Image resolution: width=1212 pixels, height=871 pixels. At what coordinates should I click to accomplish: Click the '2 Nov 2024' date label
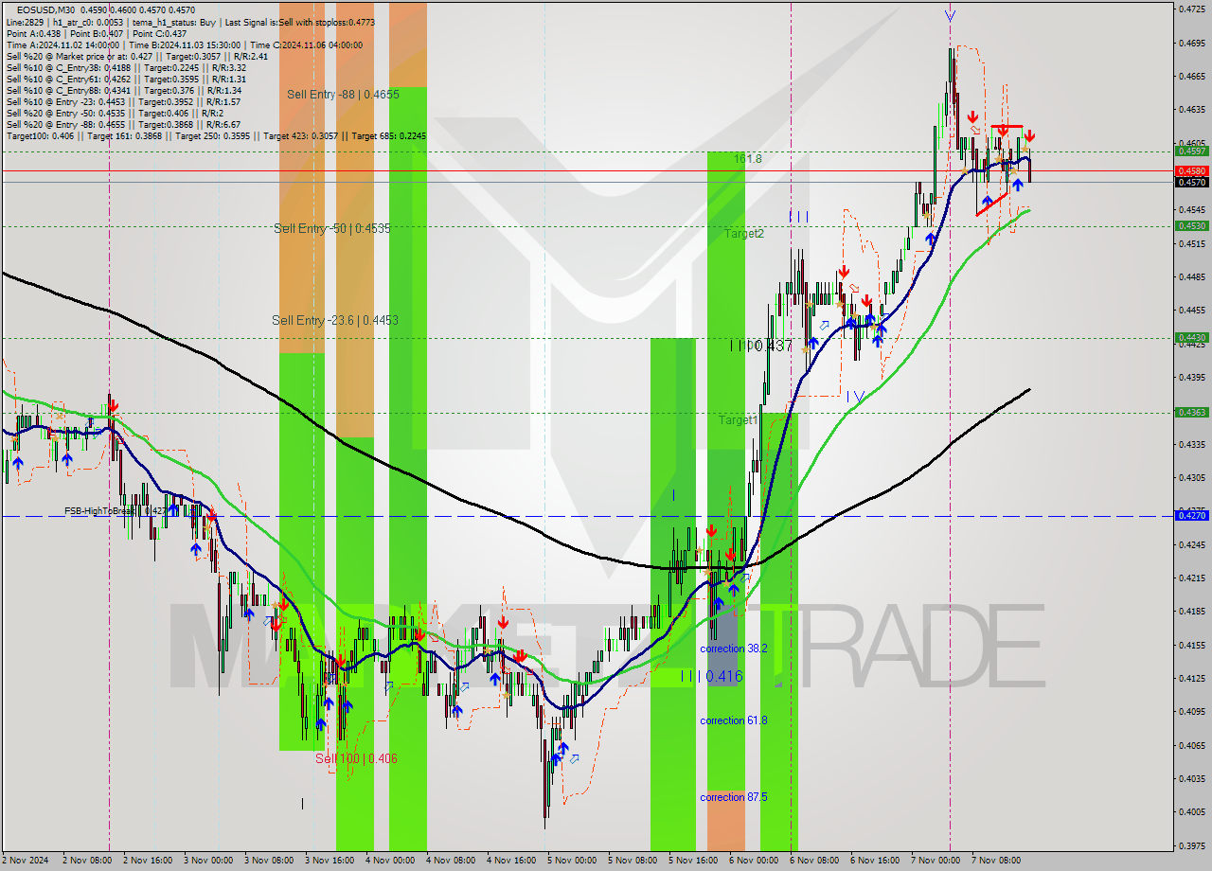pos(25,861)
